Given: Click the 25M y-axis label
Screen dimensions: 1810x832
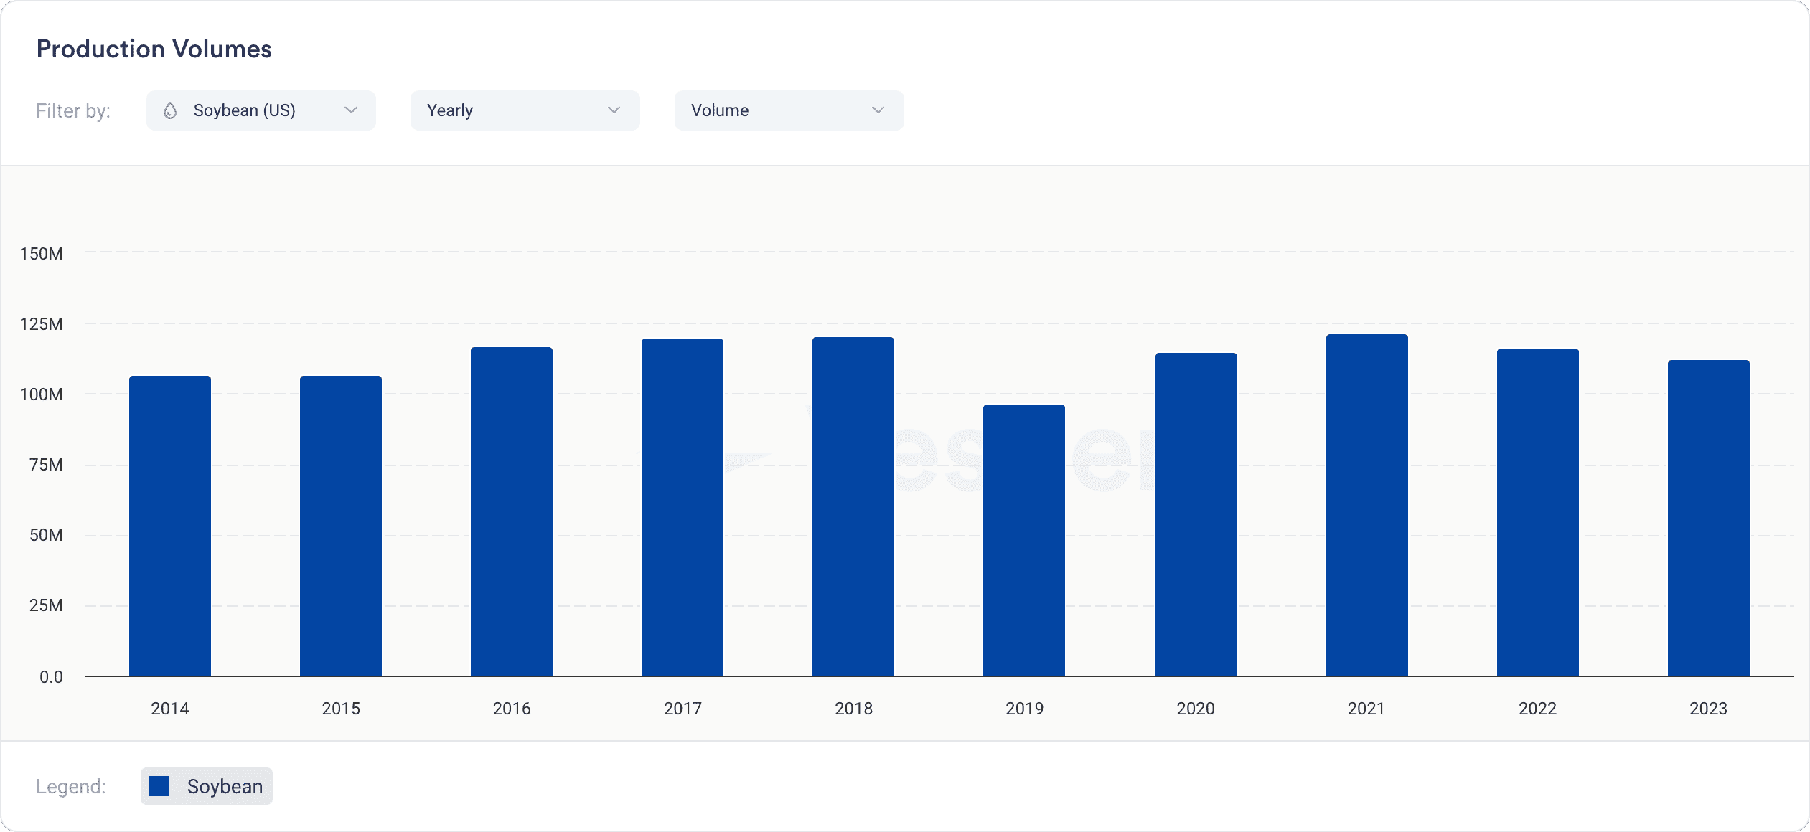Looking at the screenshot, I should 46,605.
